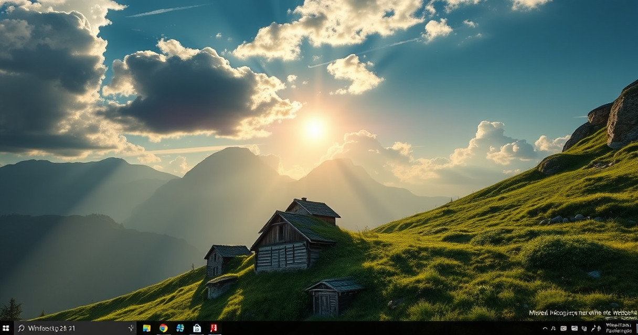Launch Google Chrome from the taskbar

click(x=163, y=328)
